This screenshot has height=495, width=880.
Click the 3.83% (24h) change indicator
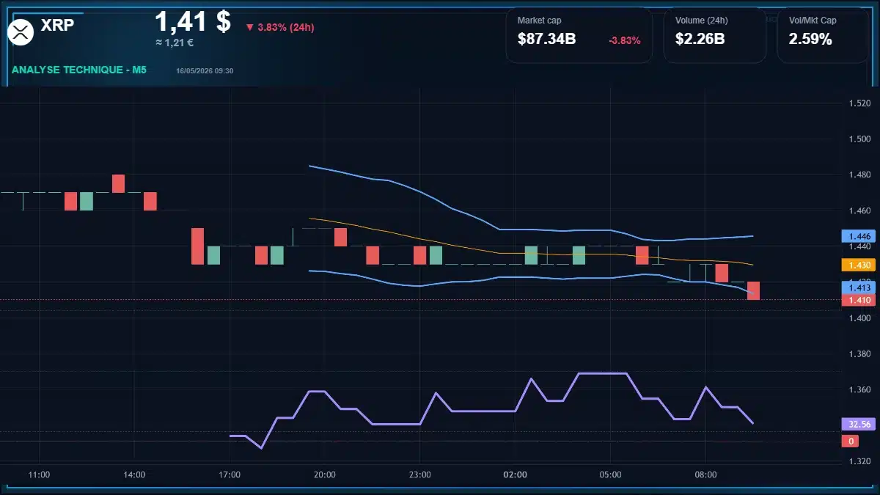(280, 27)
